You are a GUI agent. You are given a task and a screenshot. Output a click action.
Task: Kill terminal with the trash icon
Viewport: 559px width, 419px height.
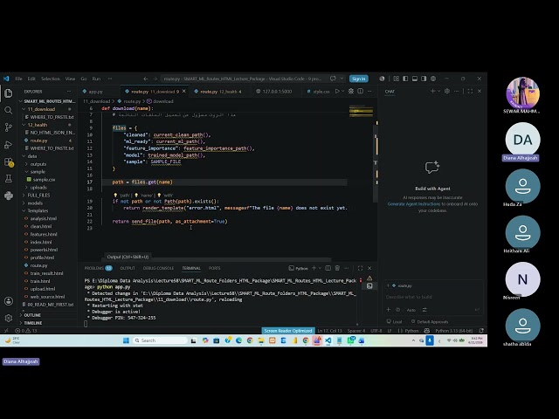tap(337, 268)
